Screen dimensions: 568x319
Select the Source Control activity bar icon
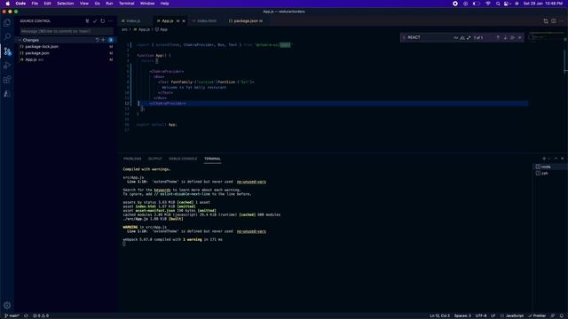click(7, 51)
